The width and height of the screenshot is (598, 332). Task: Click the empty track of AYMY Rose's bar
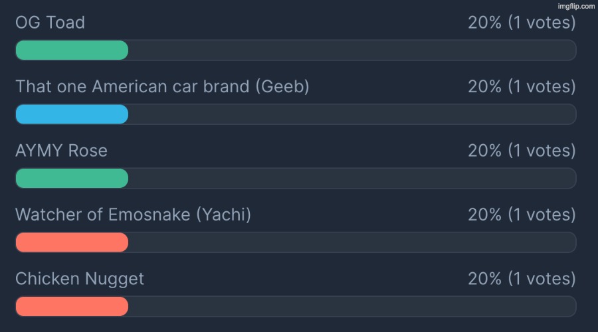(x=352, y=178)
